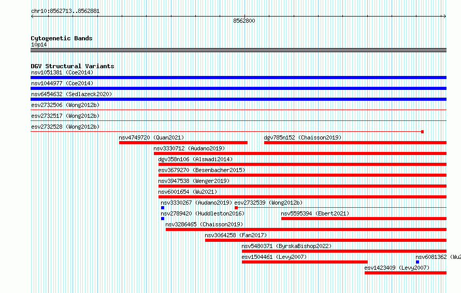This screenshot has height=293, width=461.
Task: Click the blue bar under nsv6454632
Action: (x=238, y=99)
